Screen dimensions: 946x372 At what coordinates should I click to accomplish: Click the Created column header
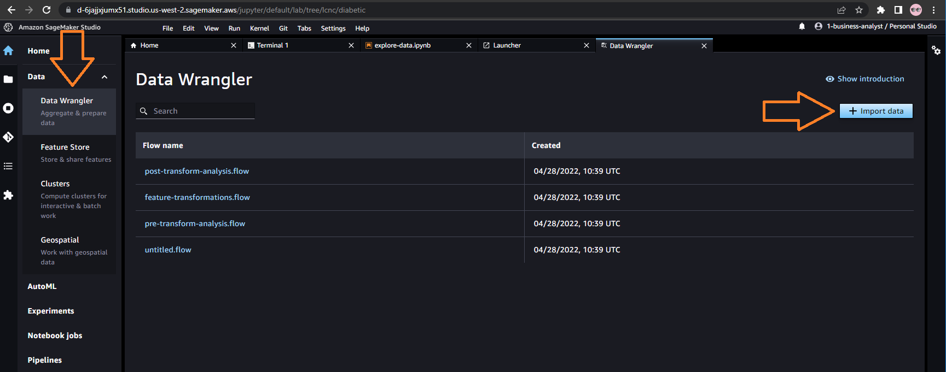(719, 145)
